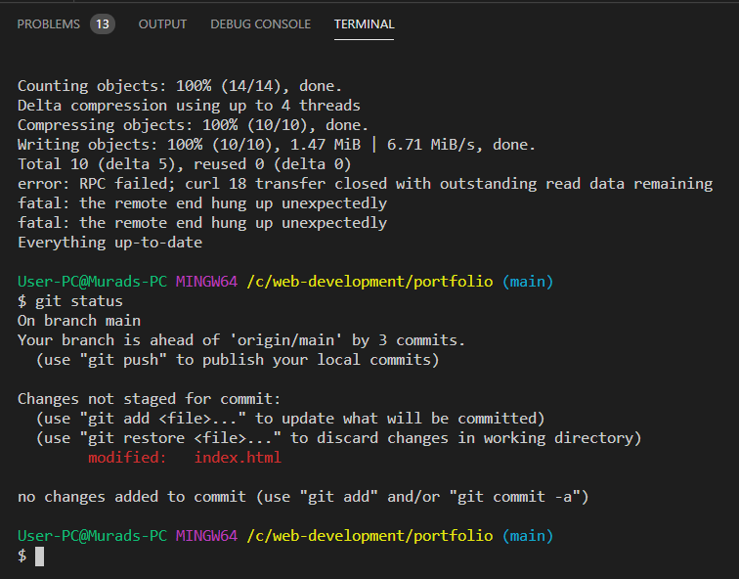The image size is (739, 579).
Task: Click the "Your branch is ahead" line
Action: [x=241, y=340]
